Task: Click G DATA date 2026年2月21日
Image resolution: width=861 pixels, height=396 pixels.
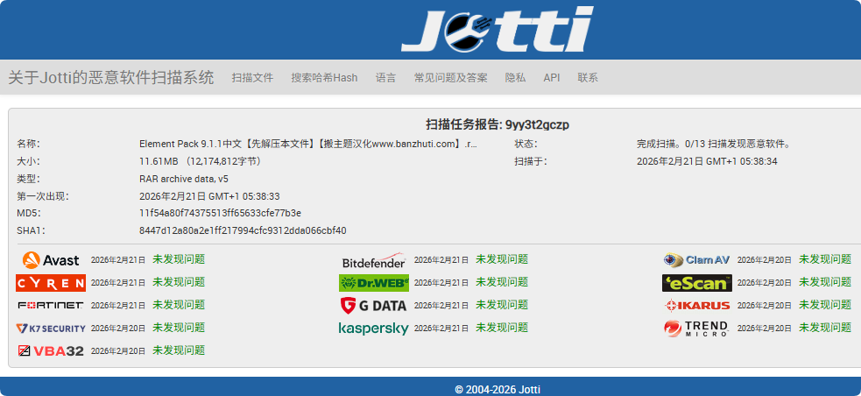Action: (x=441, y=306)
